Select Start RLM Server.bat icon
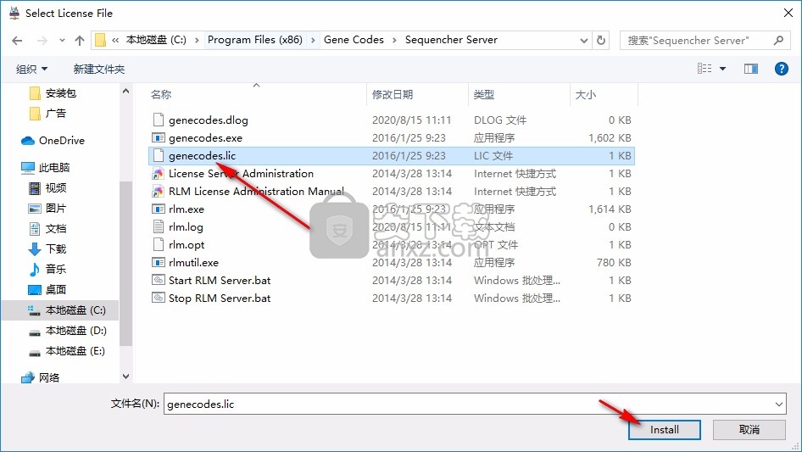This screenshot has height=452, width=802. pyautogui.click(x=159, y=281)
